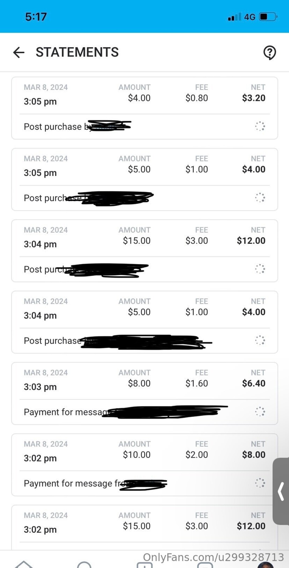The height and width of the screenshot is (568, 289).
Task: Tap the status icon on 3:04 pm $12.00 net purchase
Action: point(260,269)
